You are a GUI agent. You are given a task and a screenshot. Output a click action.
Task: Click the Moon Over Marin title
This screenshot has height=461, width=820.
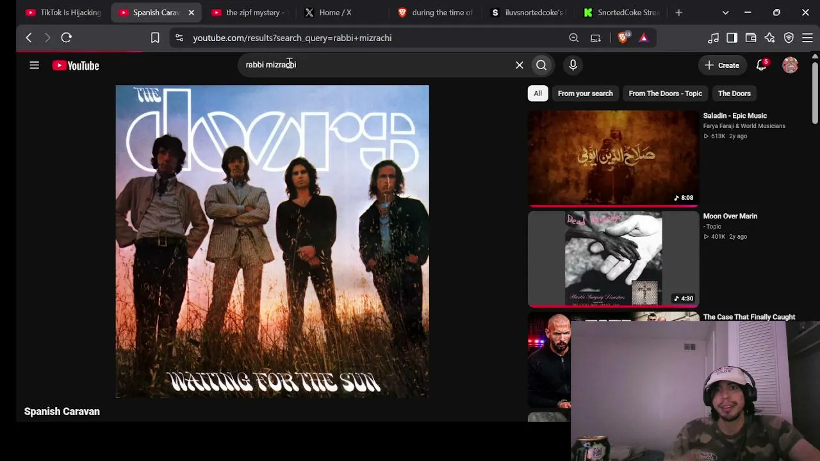tap(730, 216)
